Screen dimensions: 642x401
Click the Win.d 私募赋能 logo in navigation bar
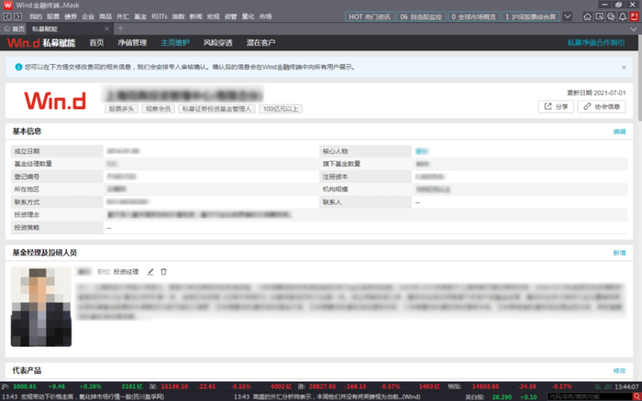point(41,42)
